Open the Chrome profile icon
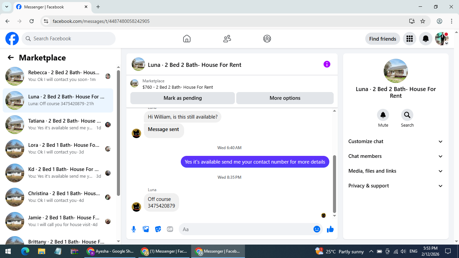Screen dimensions: 459x258 coord(440,21)
